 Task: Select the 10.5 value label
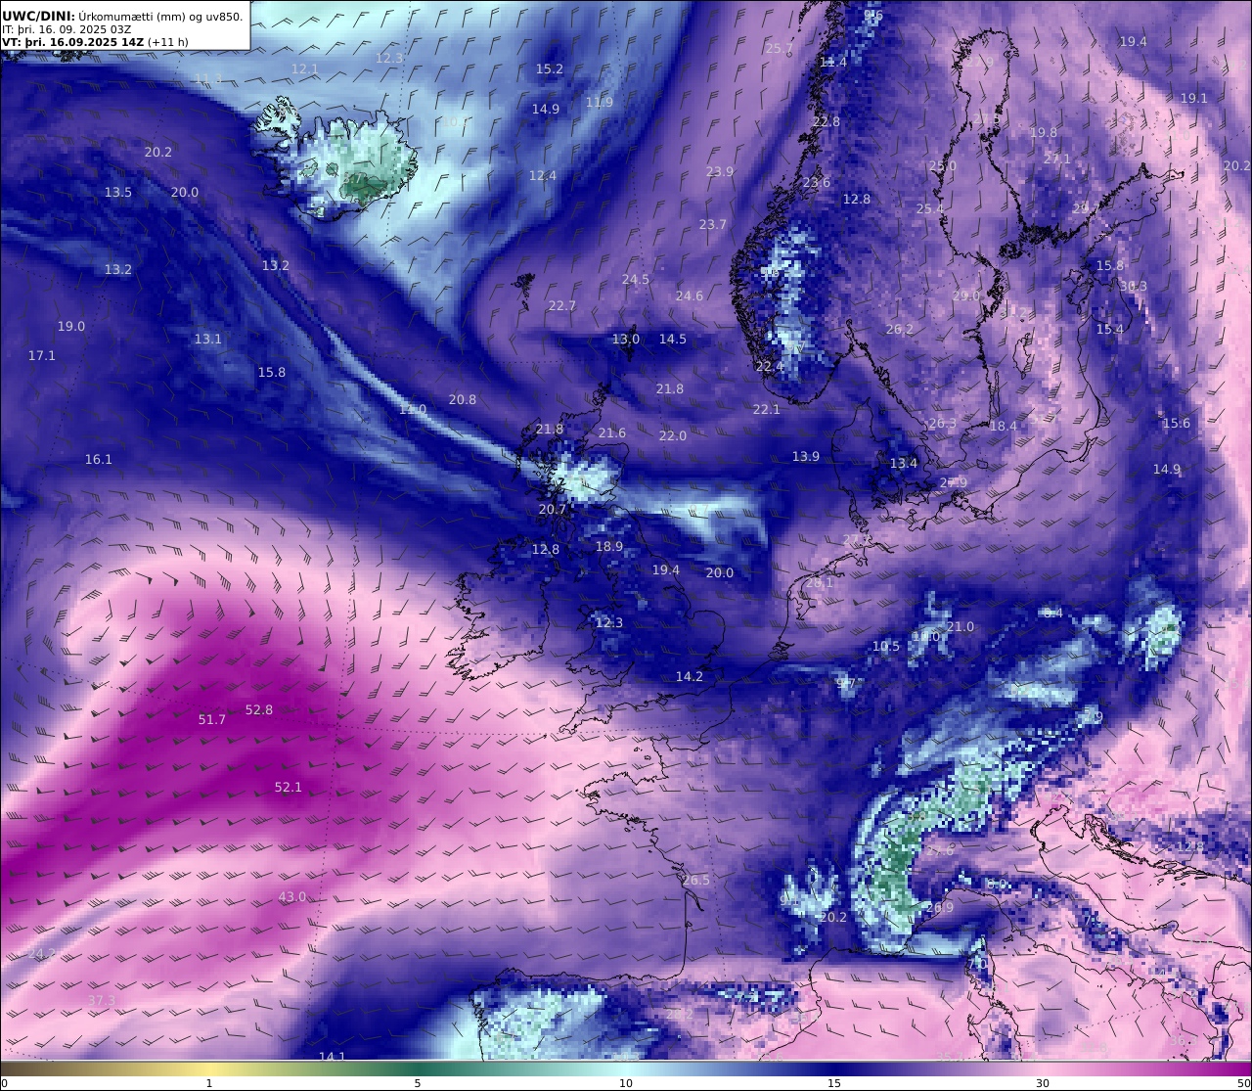[x=886, y=647]
